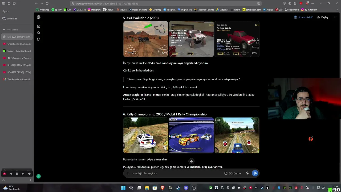Image resolution: width=341 pixels, height=192 pixels.
Task: Open the Düşünme thinking mode selector
Action: click(233, 173)
